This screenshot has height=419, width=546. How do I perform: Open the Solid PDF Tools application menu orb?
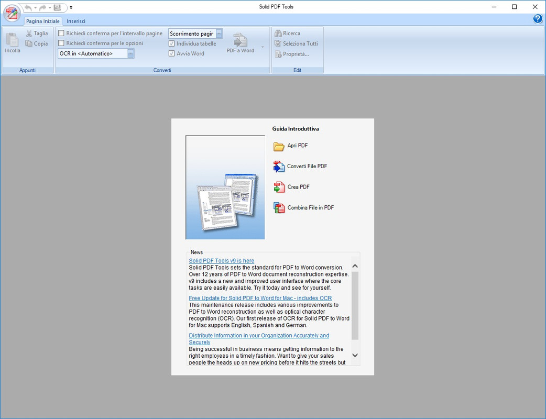pyautogui.click(x=12, y=13)
